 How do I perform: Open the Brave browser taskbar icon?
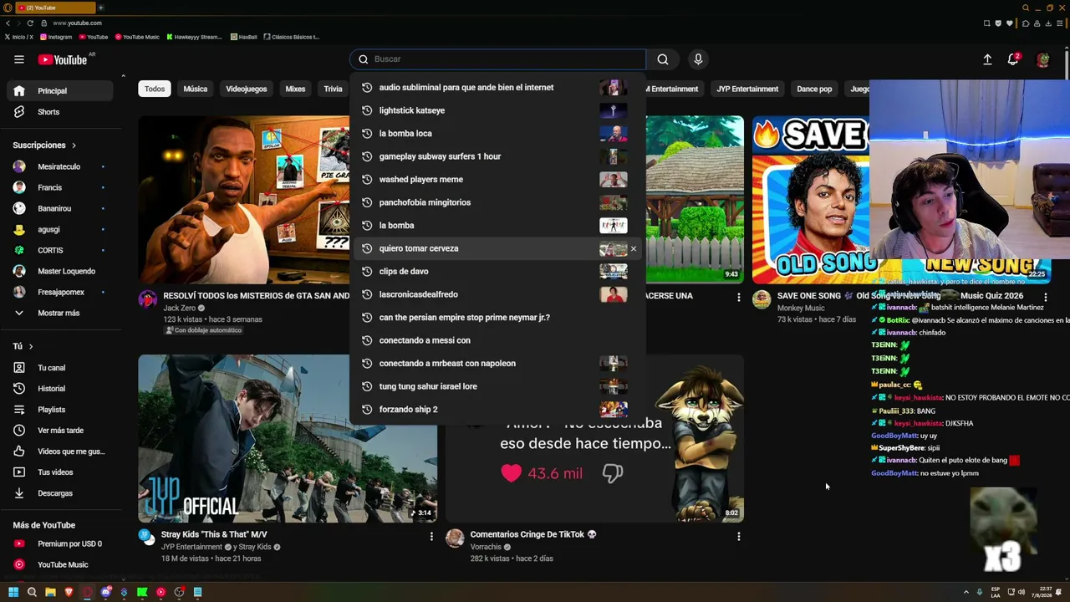tap(69, 592)
